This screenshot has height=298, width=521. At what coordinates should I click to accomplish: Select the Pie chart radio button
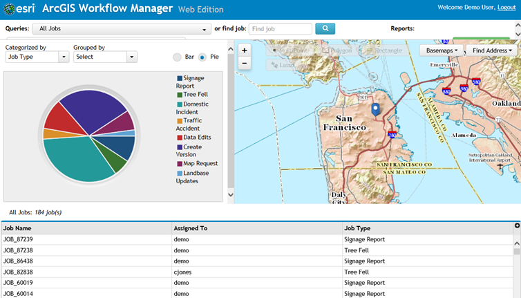point(202,57)
